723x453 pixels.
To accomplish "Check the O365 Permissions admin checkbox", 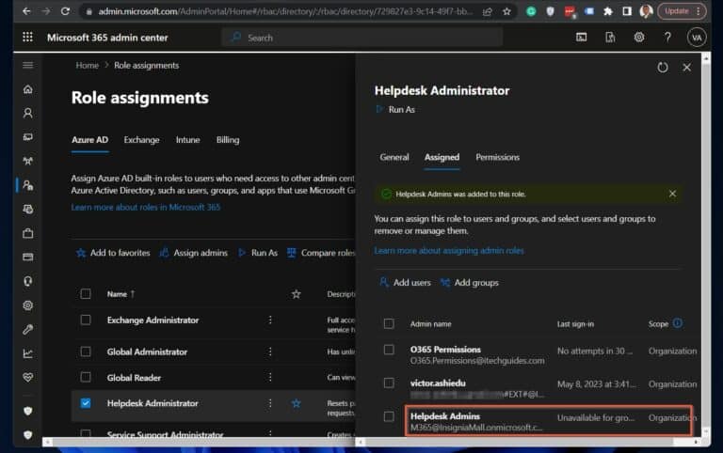I will pos(389,350).
